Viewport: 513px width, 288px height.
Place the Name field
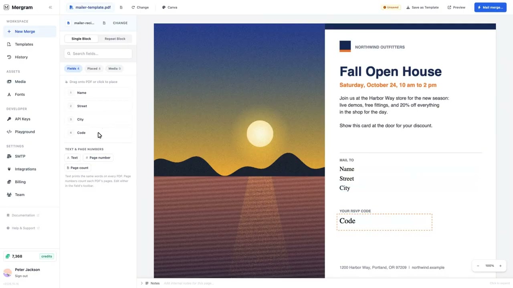[x=98, y=93]
